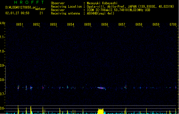Viewport: 179px width, 114px height.
Task: Click the long meteor echo near 0656
Action: tap(101, 88)
